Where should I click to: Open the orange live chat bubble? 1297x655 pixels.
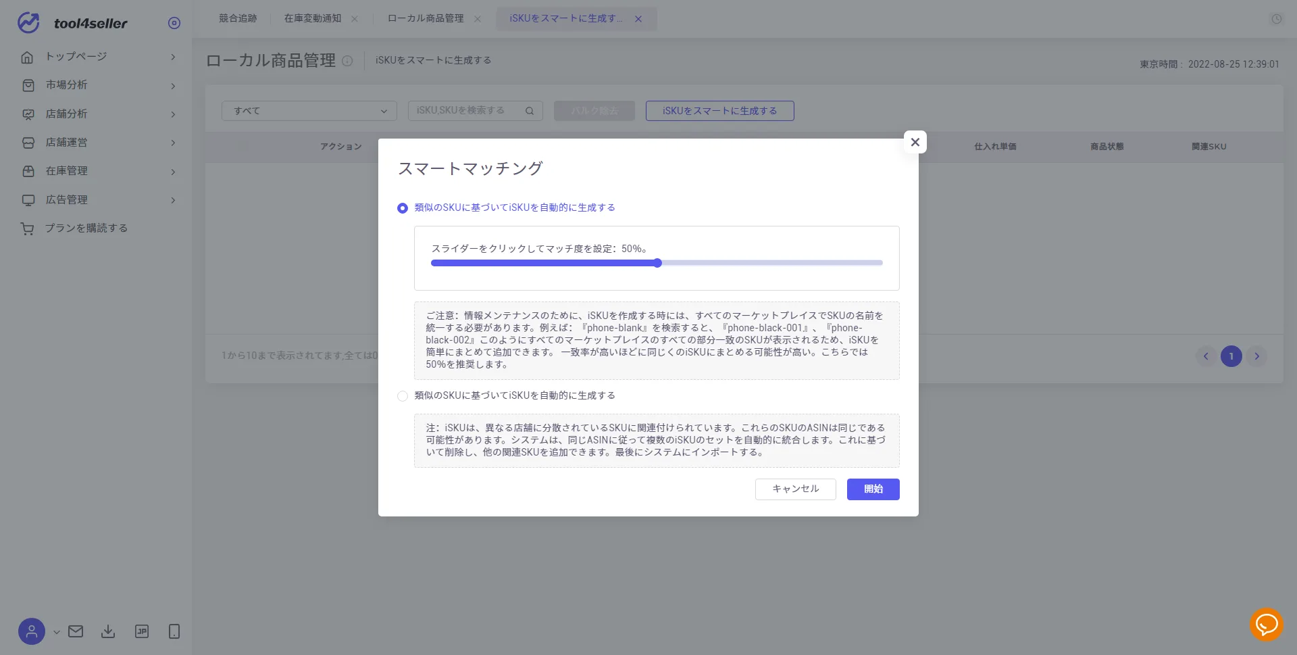click(1267, 625)
